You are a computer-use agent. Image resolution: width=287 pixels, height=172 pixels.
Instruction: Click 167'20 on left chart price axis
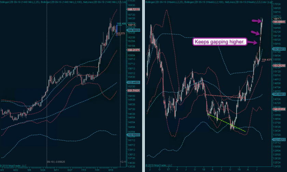point(132,15)
